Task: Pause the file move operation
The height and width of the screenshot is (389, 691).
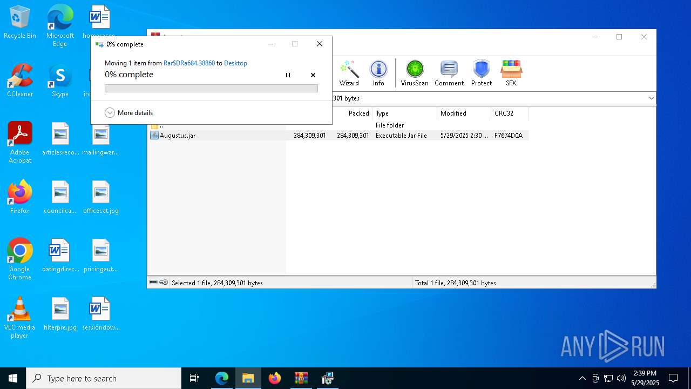Action: click(x=288, y=75)
